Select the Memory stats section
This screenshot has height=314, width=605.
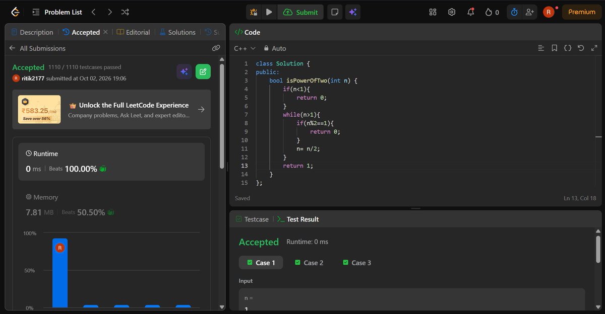pyautogui.click(x=111, y=205)
